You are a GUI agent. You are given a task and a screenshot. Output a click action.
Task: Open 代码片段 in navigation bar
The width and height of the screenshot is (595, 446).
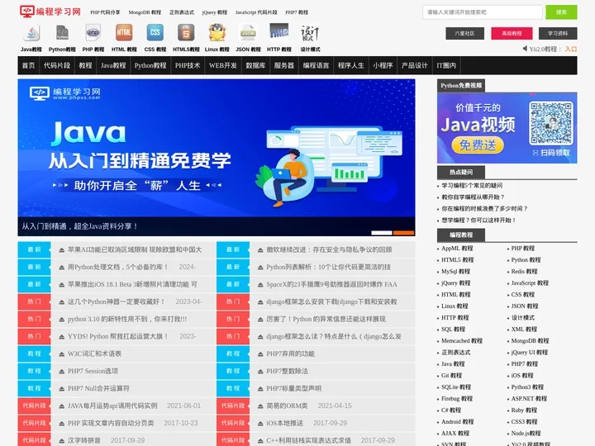[57, 65]
